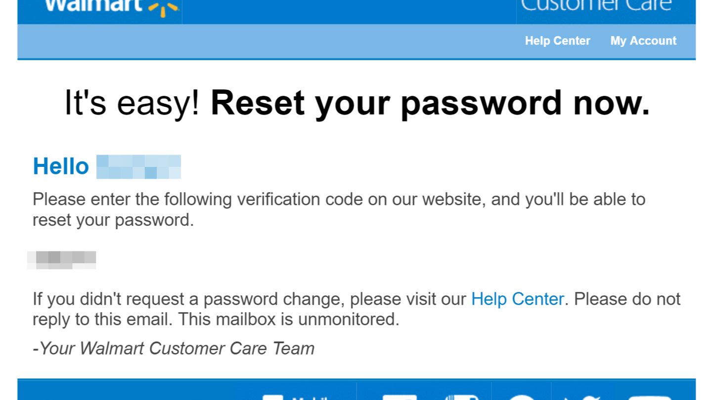Click the 'This mailbox is unmonitored' sentence
Viewport: 712px width, 400px height.
click(288, 320)
